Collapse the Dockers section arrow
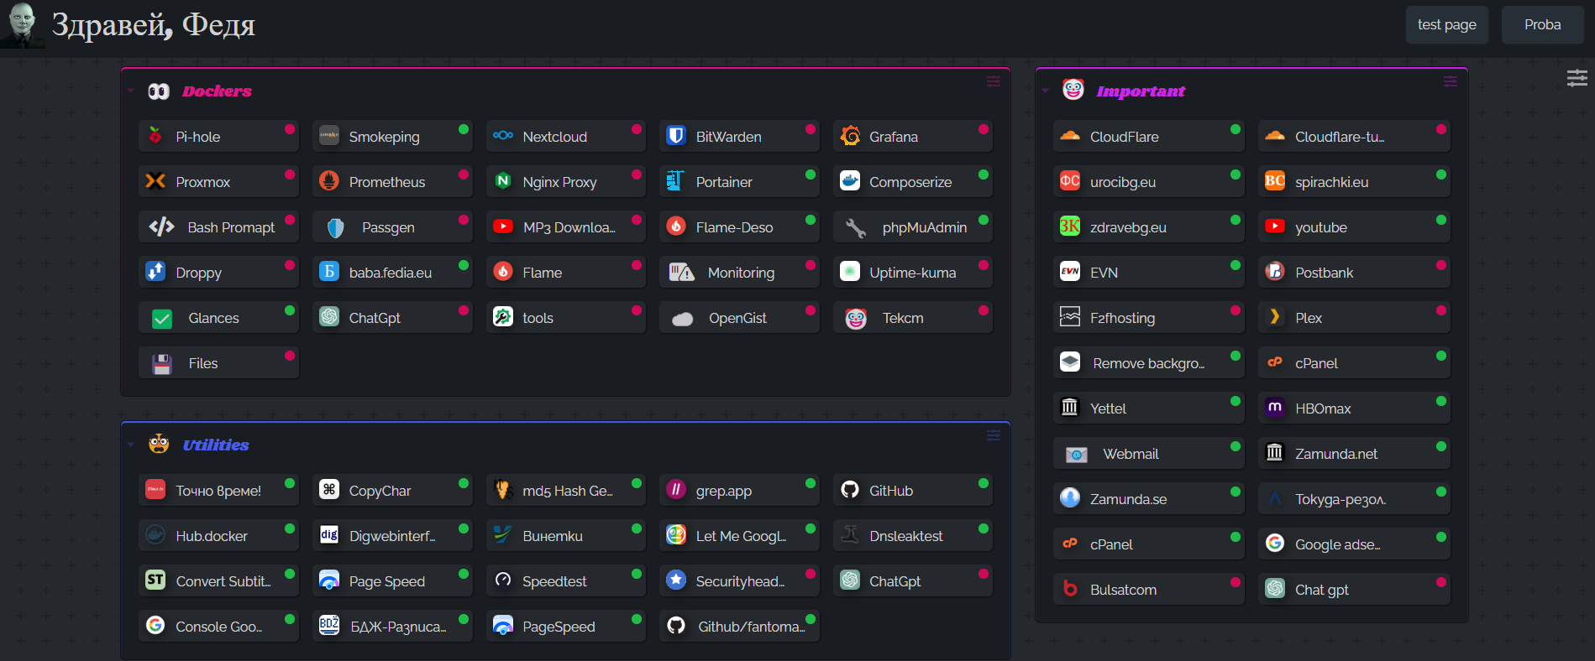The height and width of the screenshot is (661, 1595). (131, 91)
